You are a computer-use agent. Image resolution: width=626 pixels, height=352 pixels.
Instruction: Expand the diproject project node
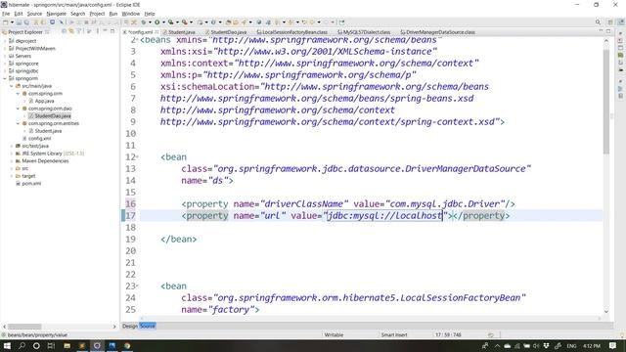(5, 41)
